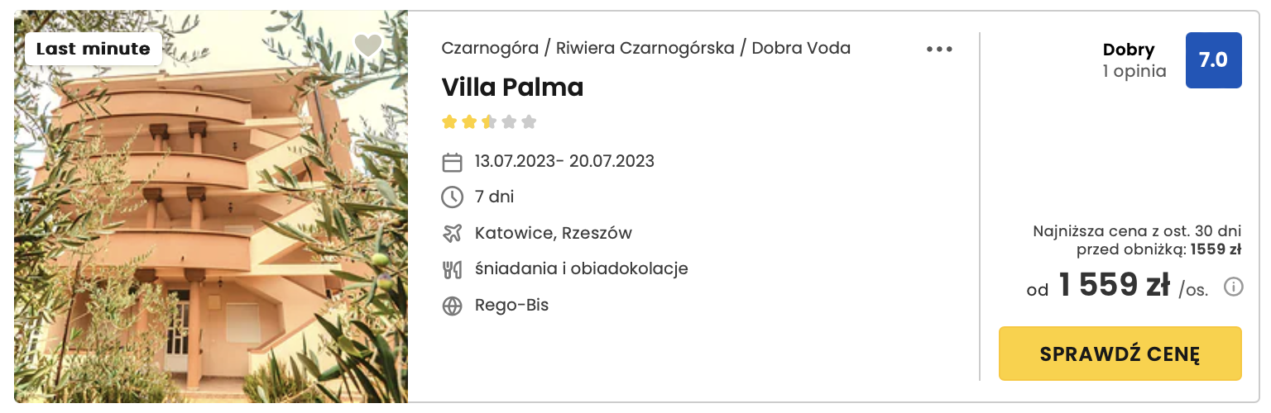Viewport: 1271px width, 413px height.
Task: Open the Villa Palma offer title
Action: coord(512,88)
